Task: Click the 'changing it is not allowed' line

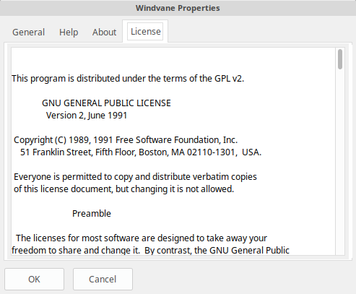Action: click(123, 189)
